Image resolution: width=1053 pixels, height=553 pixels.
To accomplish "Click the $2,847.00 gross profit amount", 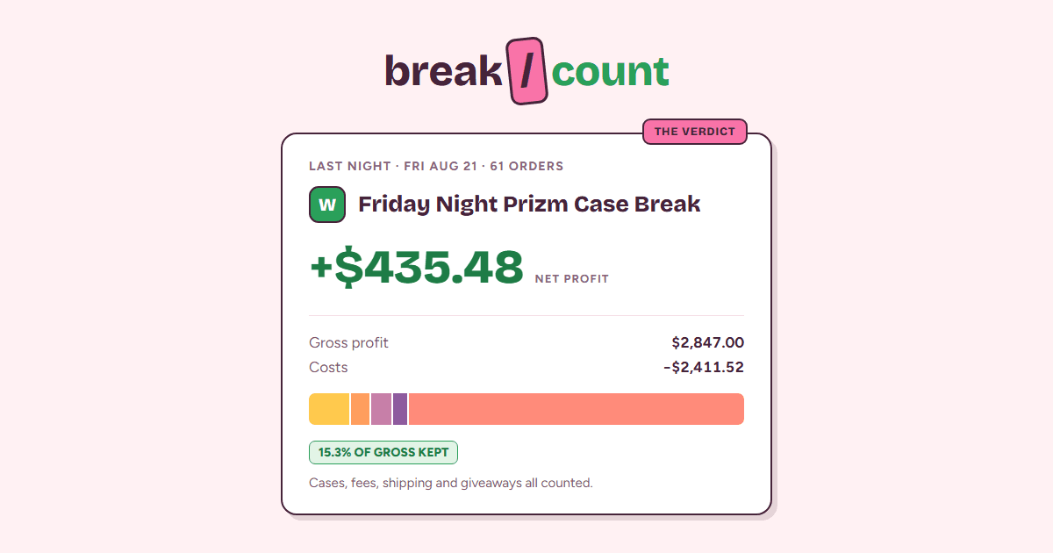I will [x=707, y=343].
